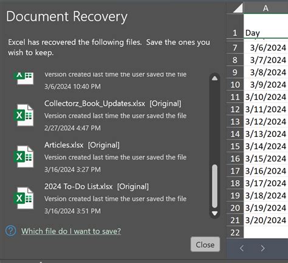
Task: Select cell containing 3/16/2024
Action: point(266,171)
